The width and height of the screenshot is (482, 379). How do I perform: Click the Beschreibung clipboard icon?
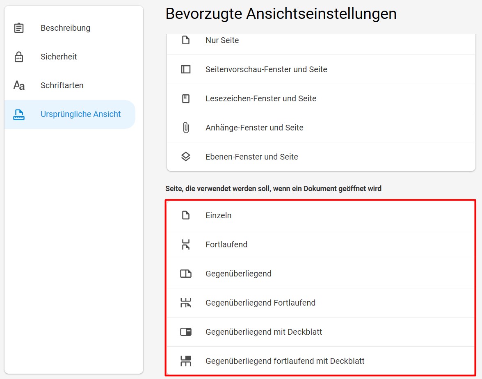click(x=19, y=28)
